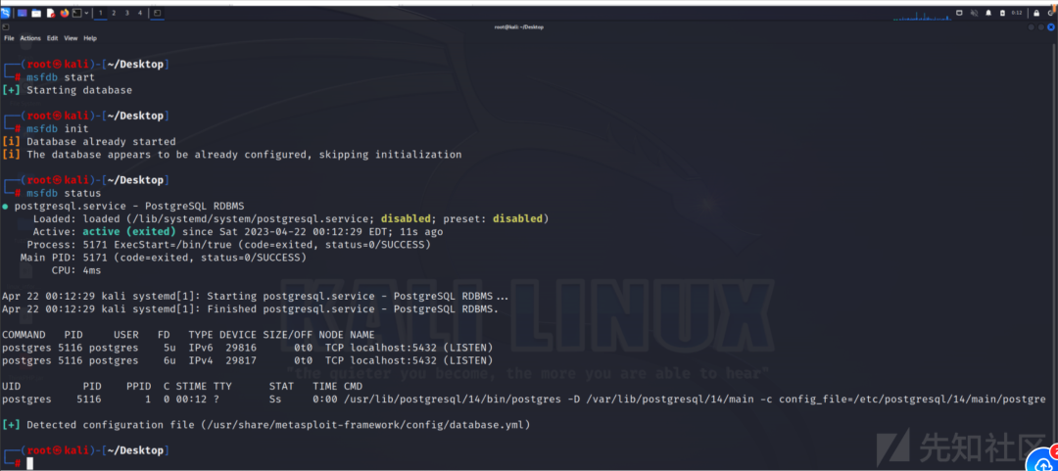The width and height of the screenshot is (1058, 471).
Task: Open the Actions menu
Action: (30, 38)
